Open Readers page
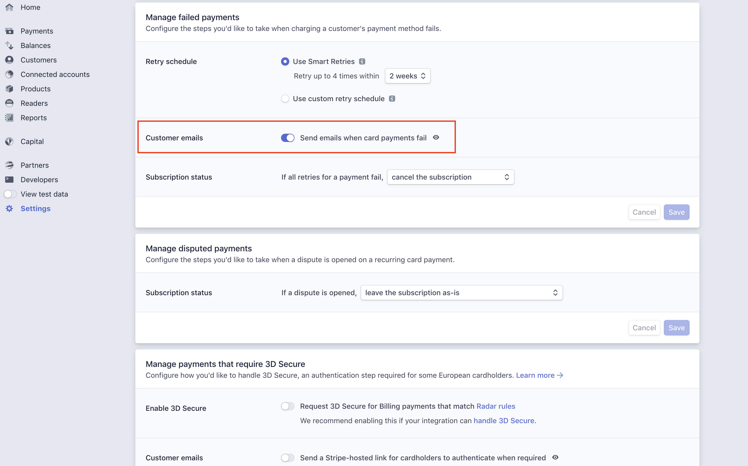This screenshot has width=748, height=466. (x=34, y=103)
